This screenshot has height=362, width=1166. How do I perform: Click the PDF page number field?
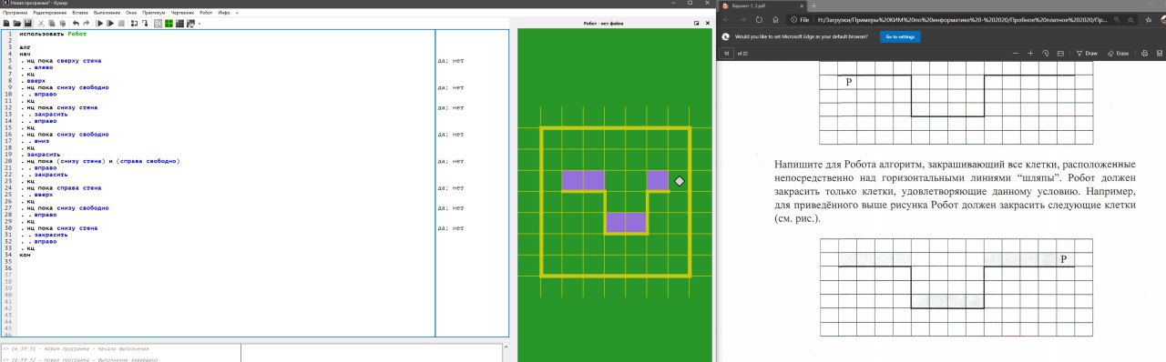726,54
